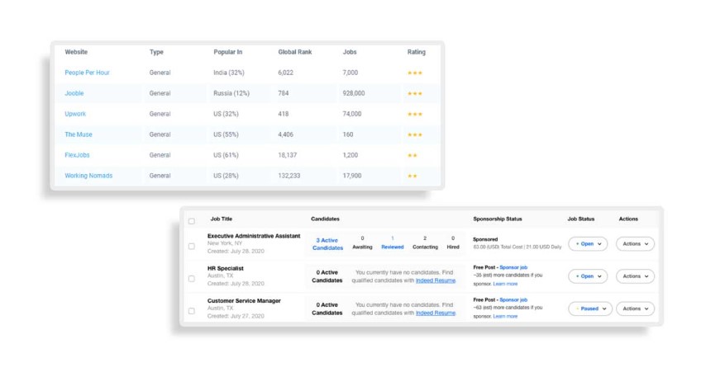Image resolution: width=706 pixels, height=372 pixels.
Task: Select the 2 Contacting candidates count
Action: click(x=425, y=243)
